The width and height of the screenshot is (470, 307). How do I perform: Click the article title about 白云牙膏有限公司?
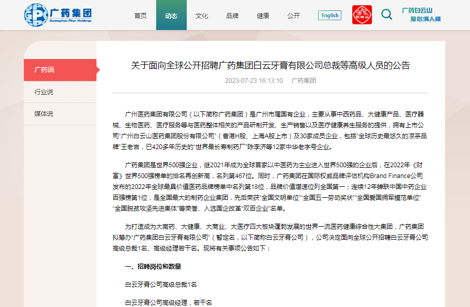click(x=270, y=65)
